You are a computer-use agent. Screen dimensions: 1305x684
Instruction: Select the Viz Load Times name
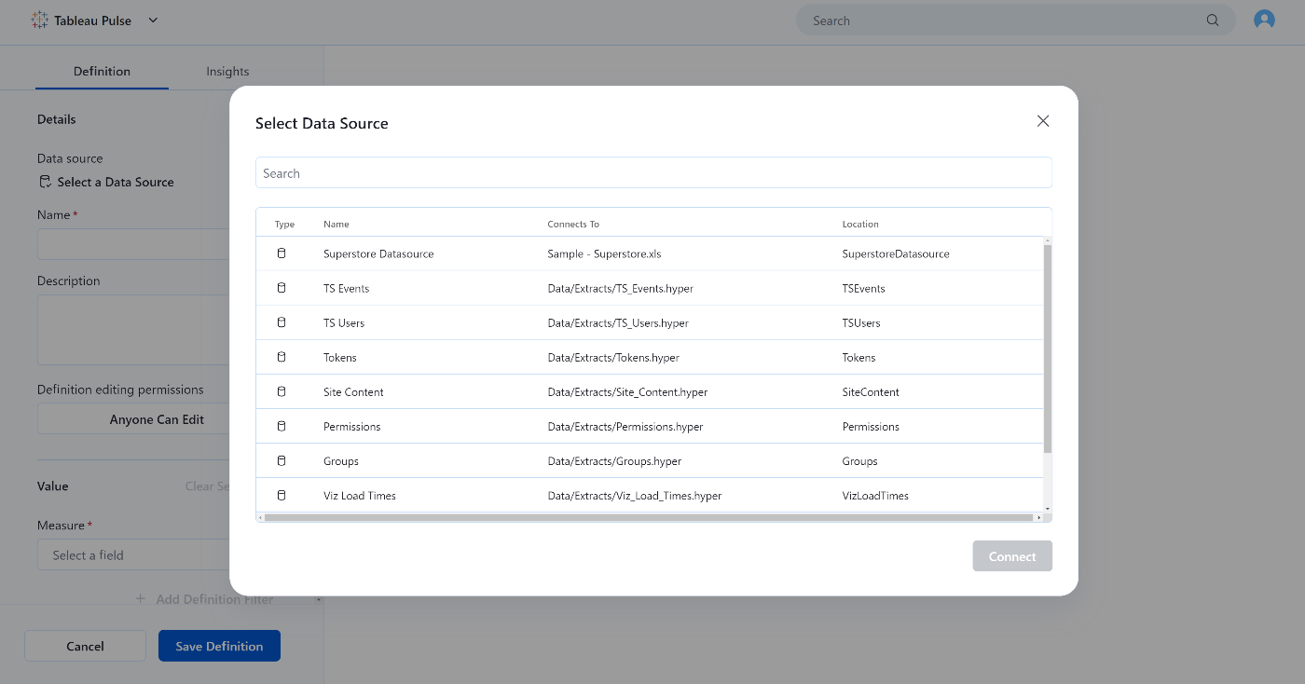pos(360,495)
